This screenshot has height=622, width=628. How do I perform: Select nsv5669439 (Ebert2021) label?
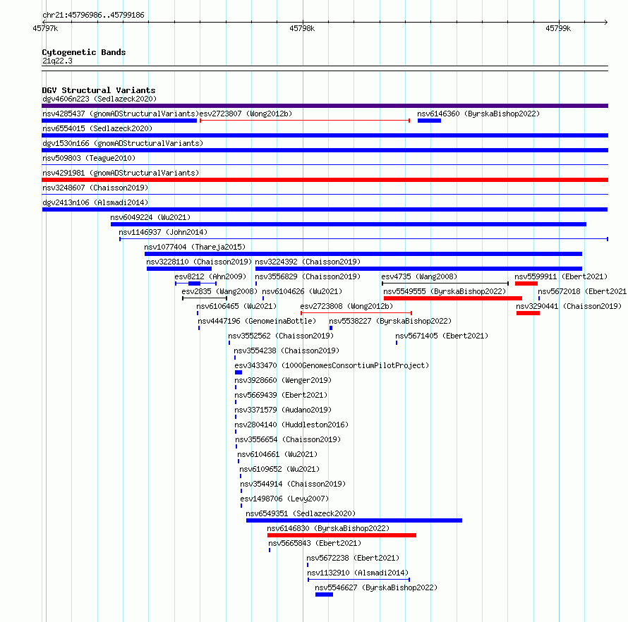coord(281,395)
